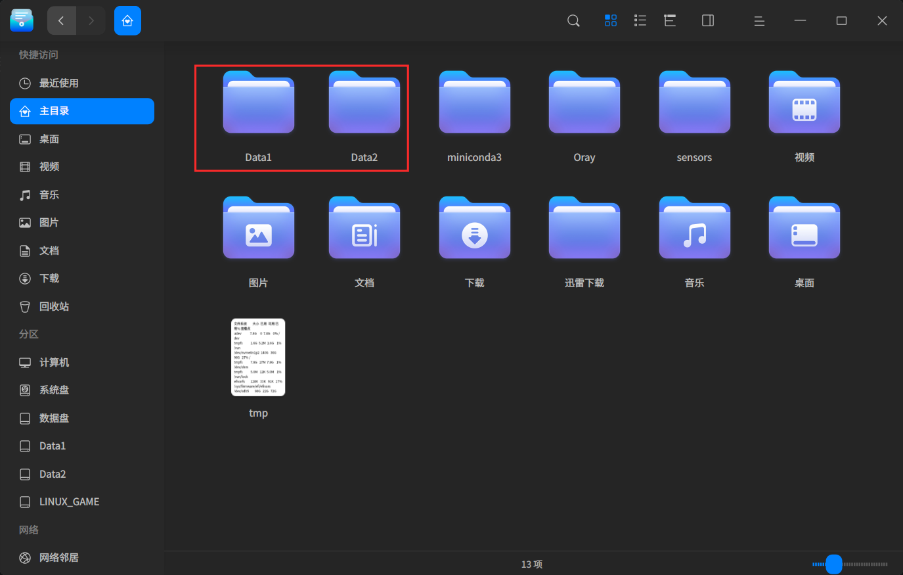Screen dimensions: 903x575
Task: Go back with the left arrow button
Action: (x=62, y=21)
